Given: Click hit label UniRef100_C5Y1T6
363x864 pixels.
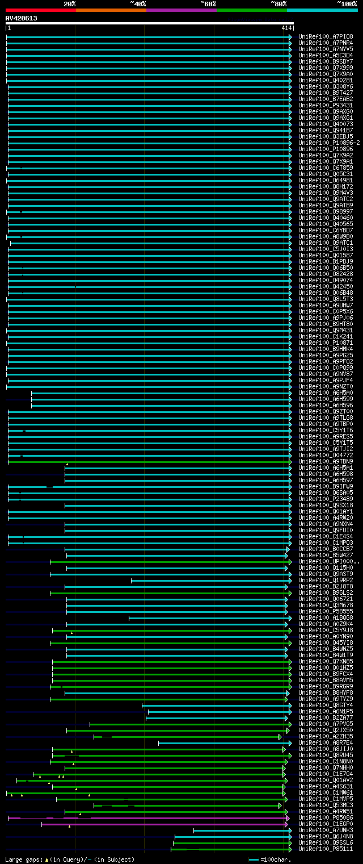Looking at the screenshot, I should coord(325,430).
